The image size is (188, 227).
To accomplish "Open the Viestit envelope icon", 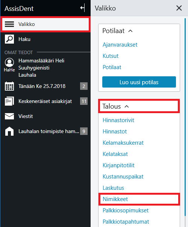I will (x=9, y=116).
